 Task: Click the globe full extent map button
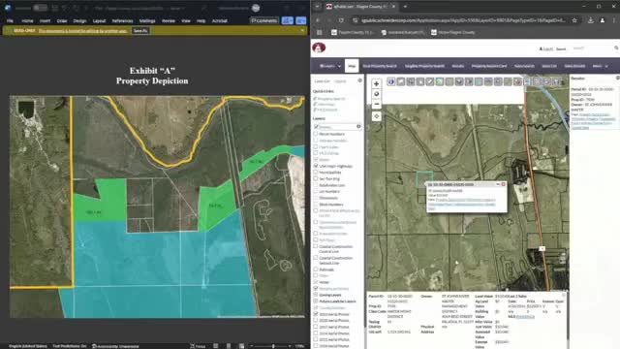[x=377, y=94]
